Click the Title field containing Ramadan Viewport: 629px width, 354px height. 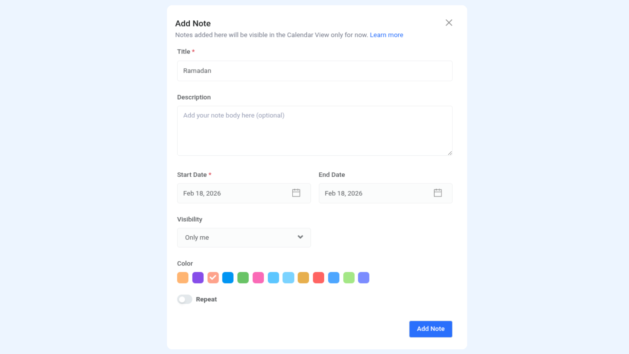coord(314,71)
